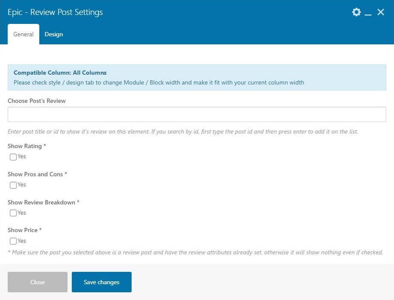Focus the Choose Post's Review input field

click(x=197, y=114)
